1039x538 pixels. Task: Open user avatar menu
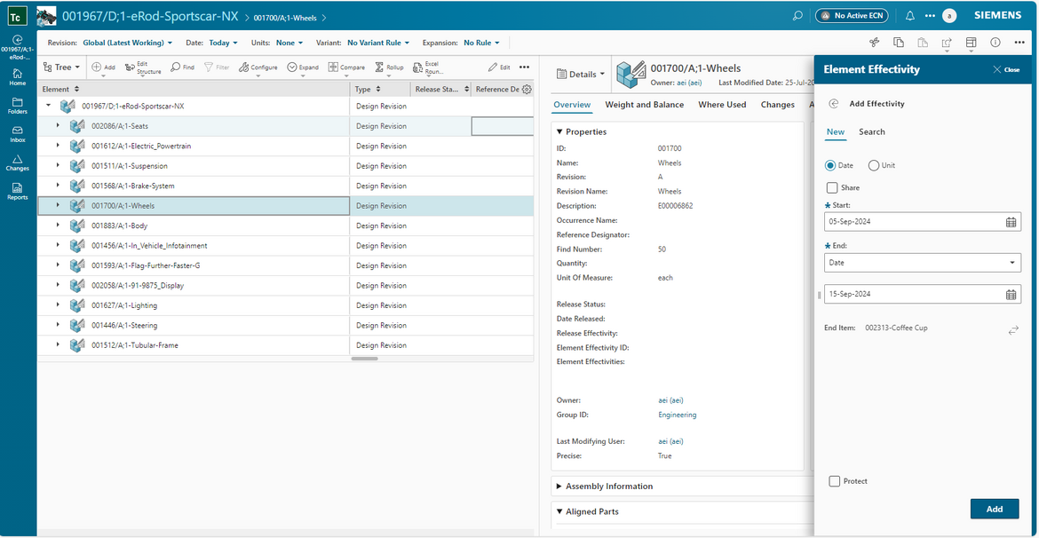(949, 15)
